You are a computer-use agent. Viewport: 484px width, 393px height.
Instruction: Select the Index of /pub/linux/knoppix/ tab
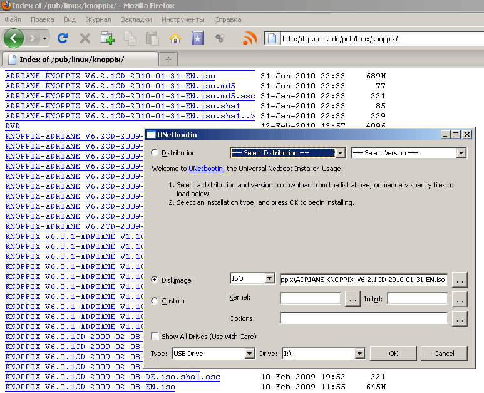(x=80, y=60)
